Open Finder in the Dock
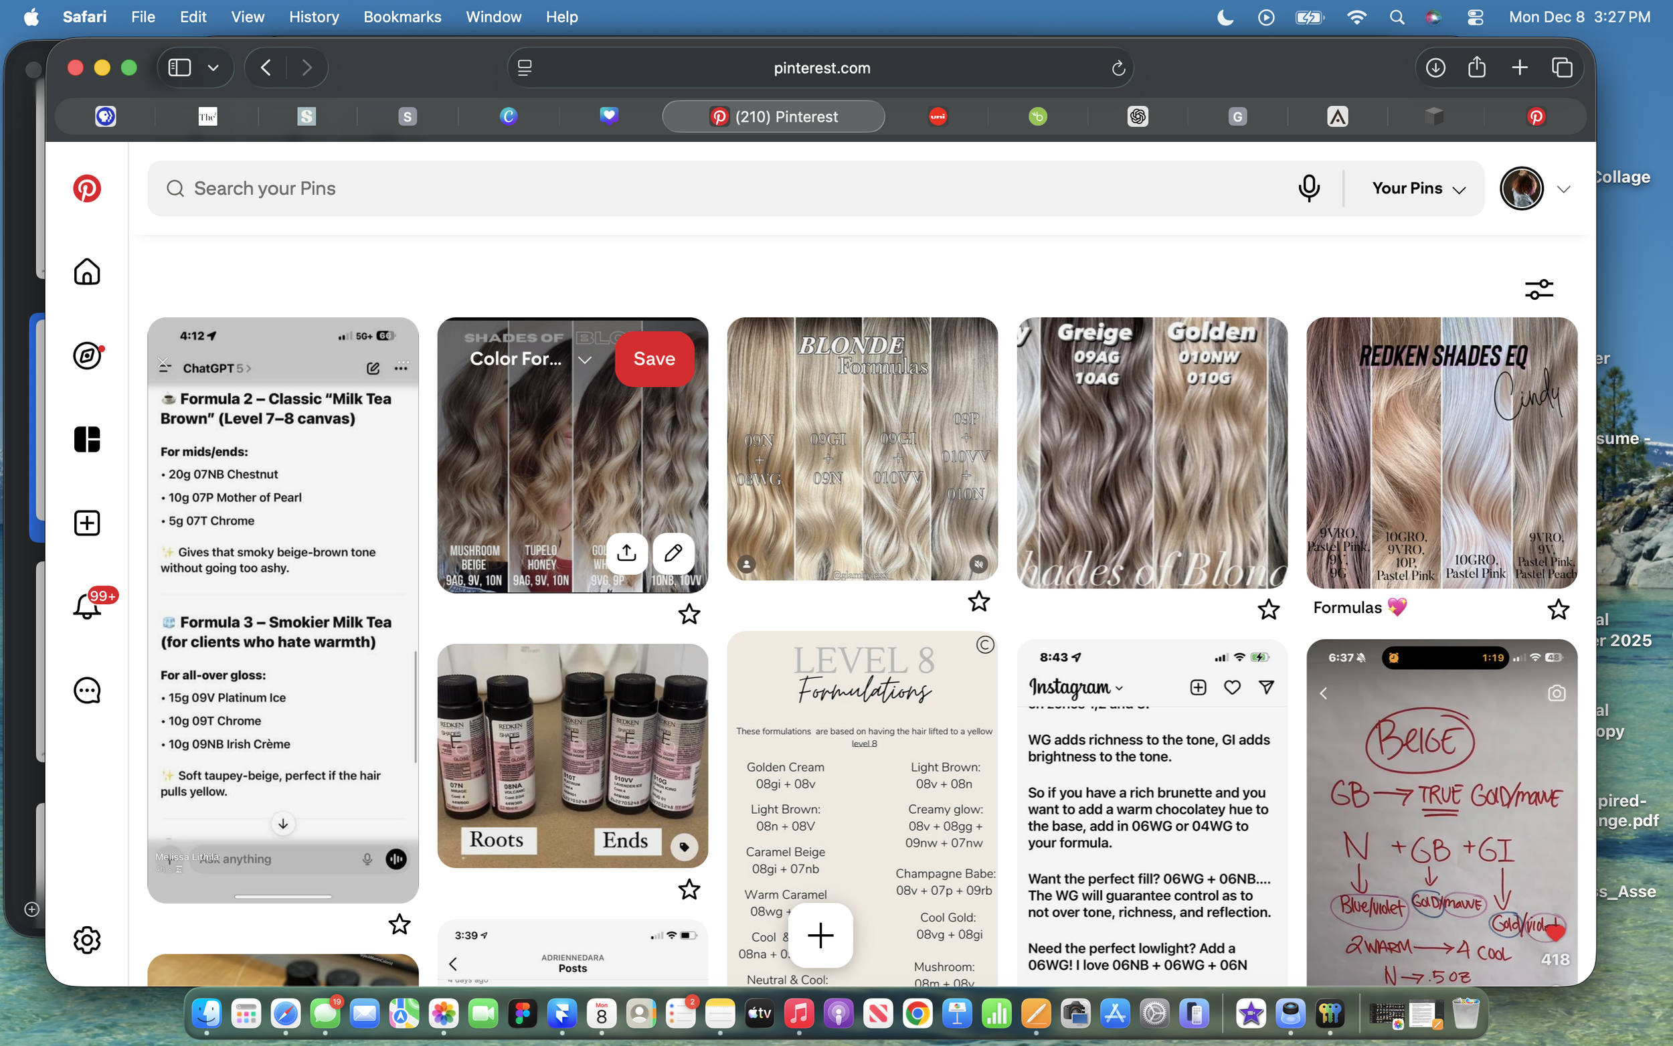 tap(207, 1014)
